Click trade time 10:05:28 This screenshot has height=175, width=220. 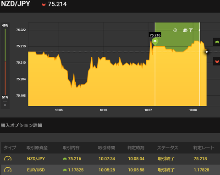pos(107,170)
